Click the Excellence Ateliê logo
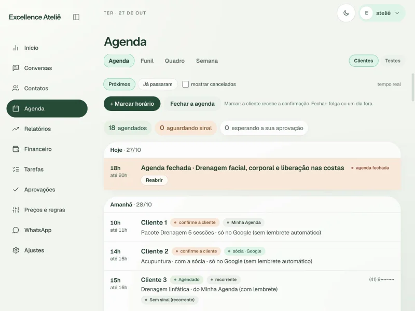This screenshot has height=311, width=415. click(35, 17)
